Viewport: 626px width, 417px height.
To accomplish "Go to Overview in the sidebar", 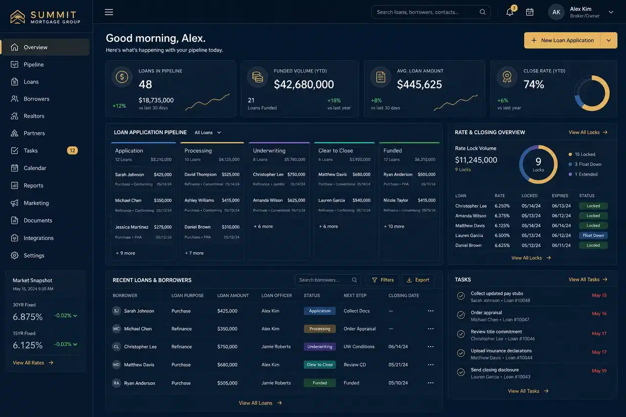I will coord(45,47).
